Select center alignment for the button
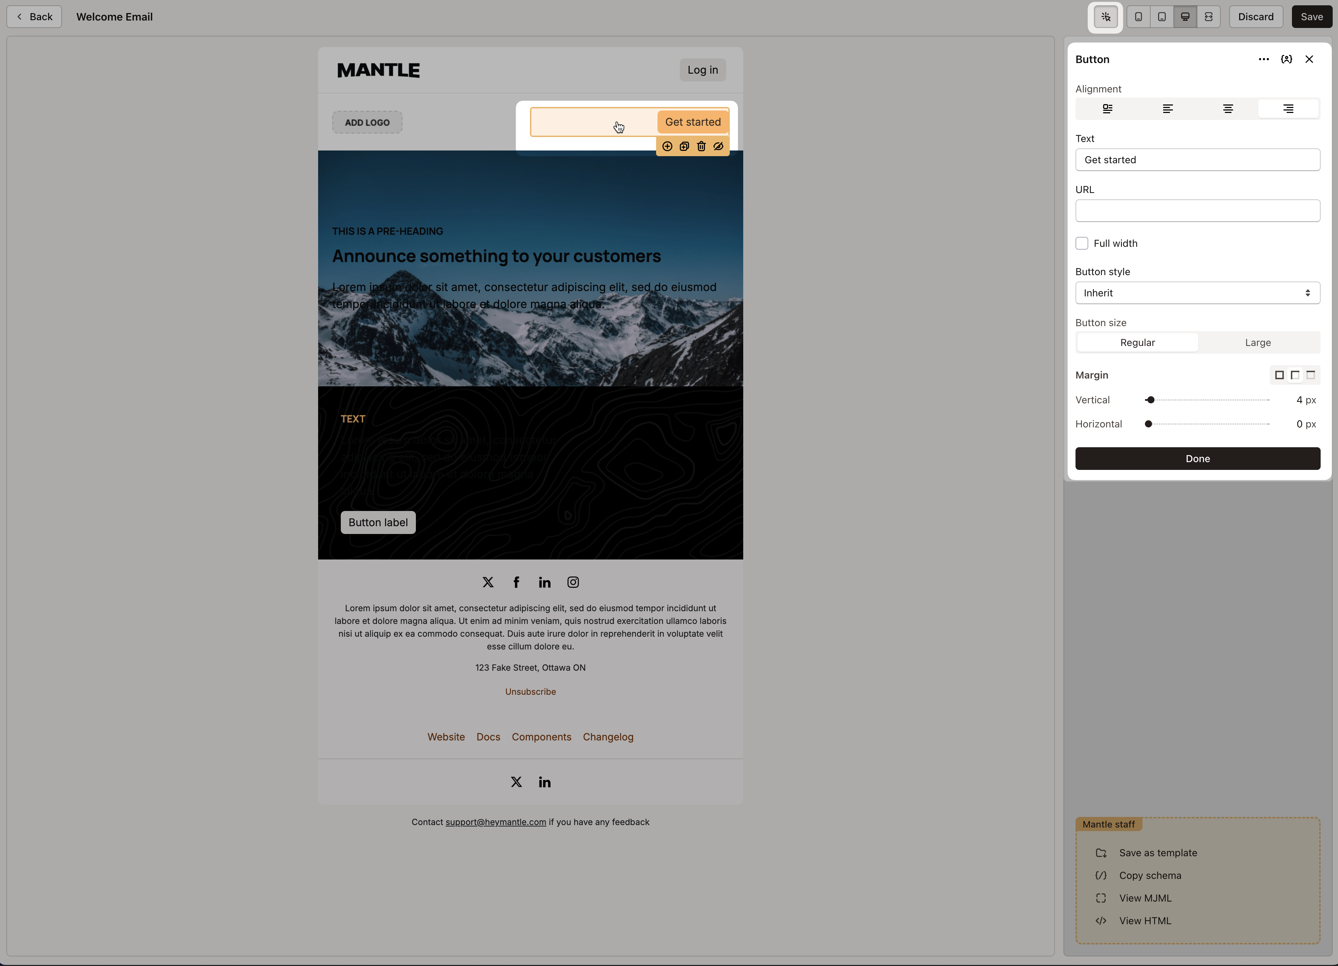1338x966 pixels. (1228, 108)
